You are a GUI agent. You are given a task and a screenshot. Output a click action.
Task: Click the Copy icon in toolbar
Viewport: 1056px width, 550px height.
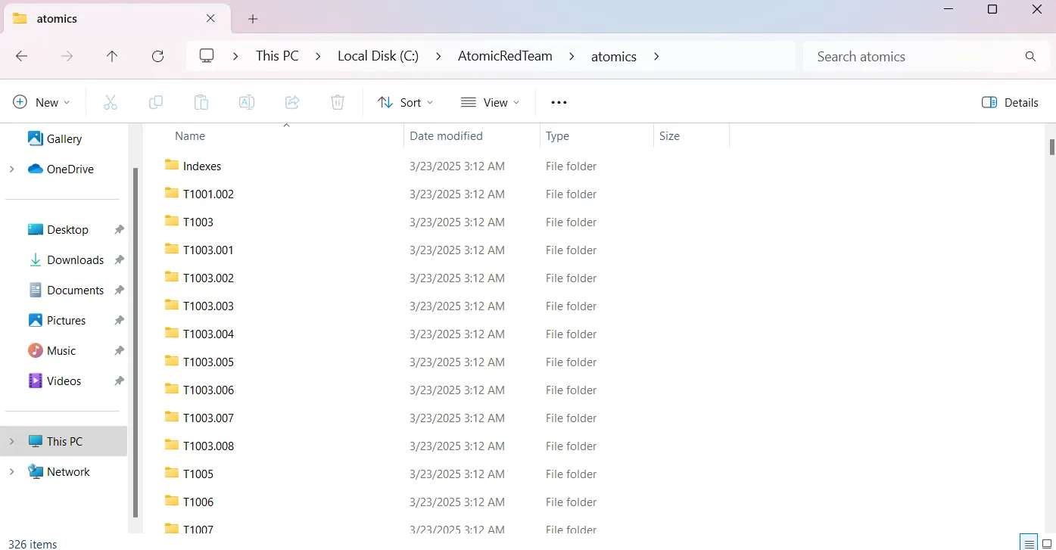click(156, 102)
